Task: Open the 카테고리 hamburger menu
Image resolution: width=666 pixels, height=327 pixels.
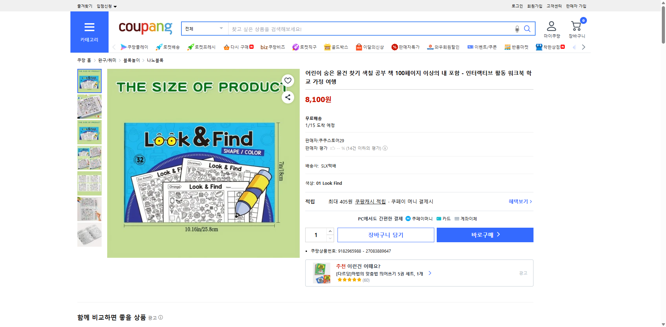Action: pyautogui.click(x=89, y=28)
